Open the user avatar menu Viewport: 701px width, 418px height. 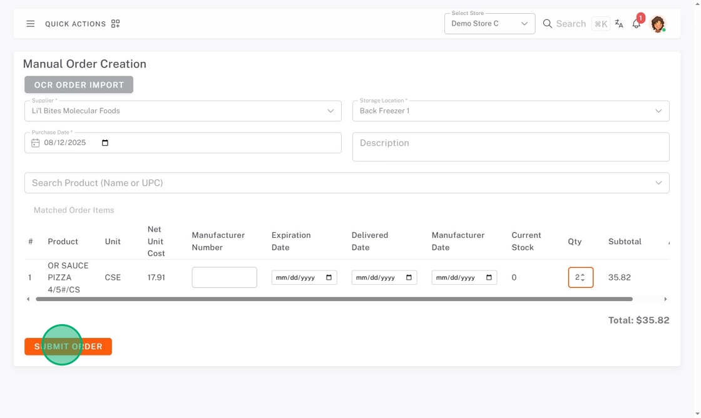click(x=657, y=24)
